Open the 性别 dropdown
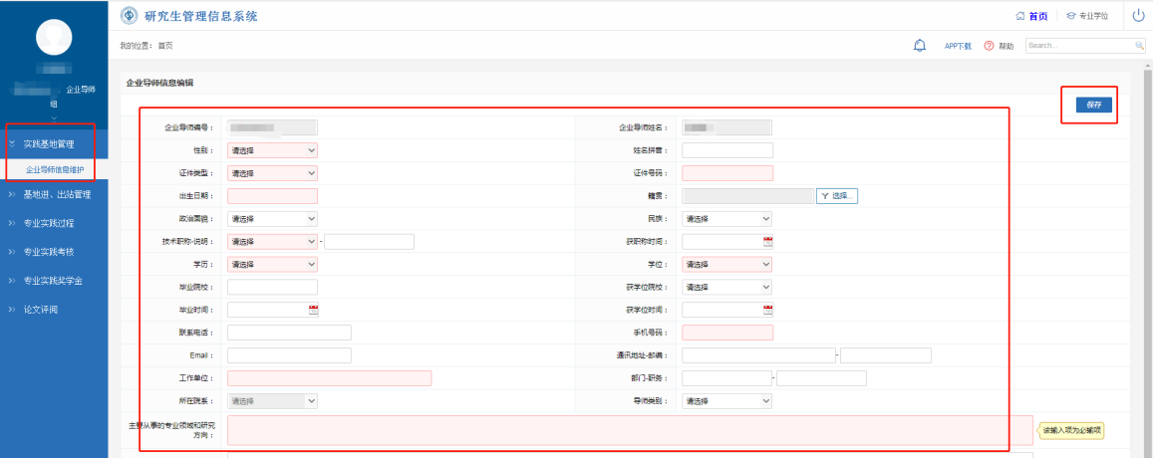 pyautogui.click(x=272, y=150)
